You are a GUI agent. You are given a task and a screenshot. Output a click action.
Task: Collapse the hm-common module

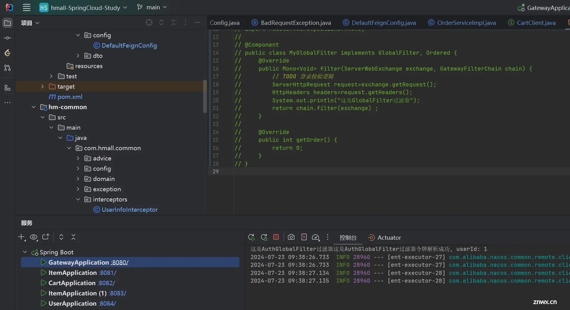click(x=34, y=107)
